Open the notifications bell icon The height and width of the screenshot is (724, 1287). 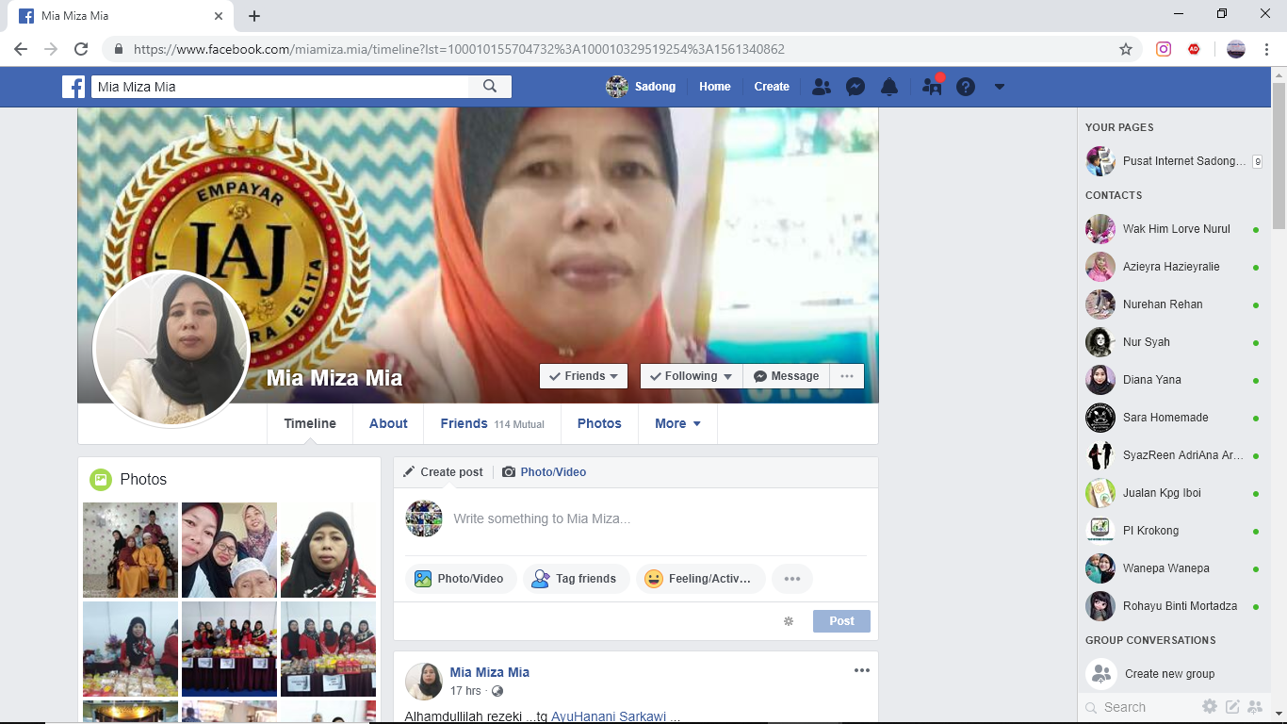pos(888,87)
